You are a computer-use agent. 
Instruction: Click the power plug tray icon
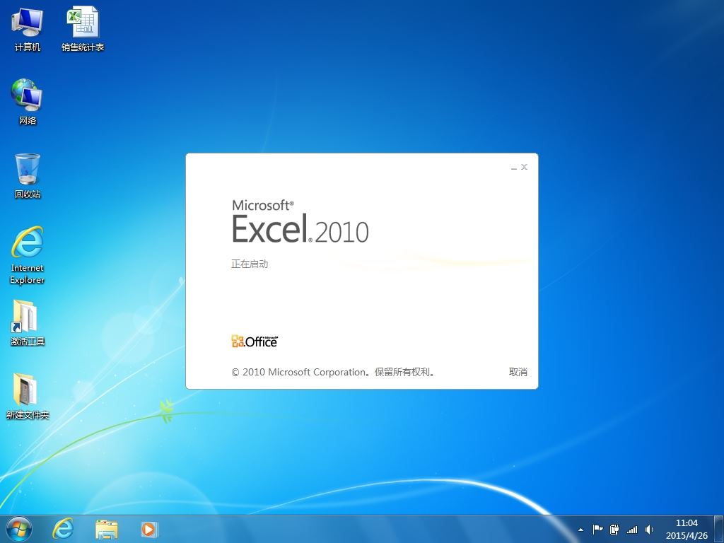614,529
